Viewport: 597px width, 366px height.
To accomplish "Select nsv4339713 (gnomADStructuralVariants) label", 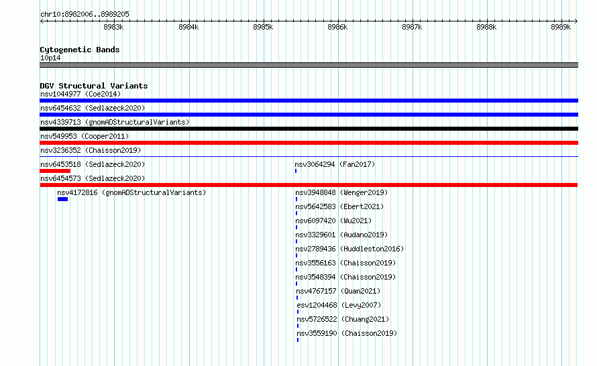I will point(115,122).
